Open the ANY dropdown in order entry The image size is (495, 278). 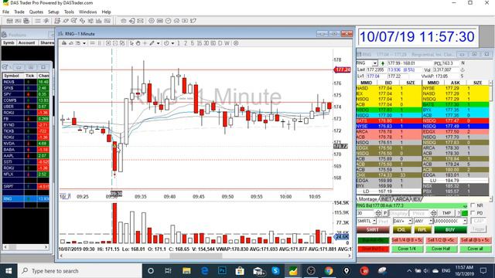point(430,222)
